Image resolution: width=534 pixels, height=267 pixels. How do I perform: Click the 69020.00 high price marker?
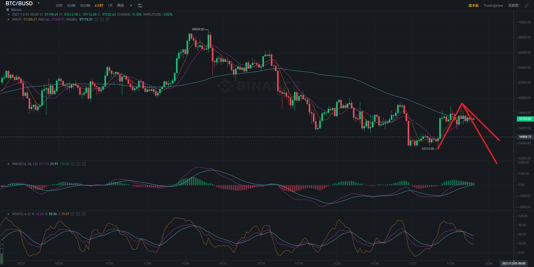[198, 29]
